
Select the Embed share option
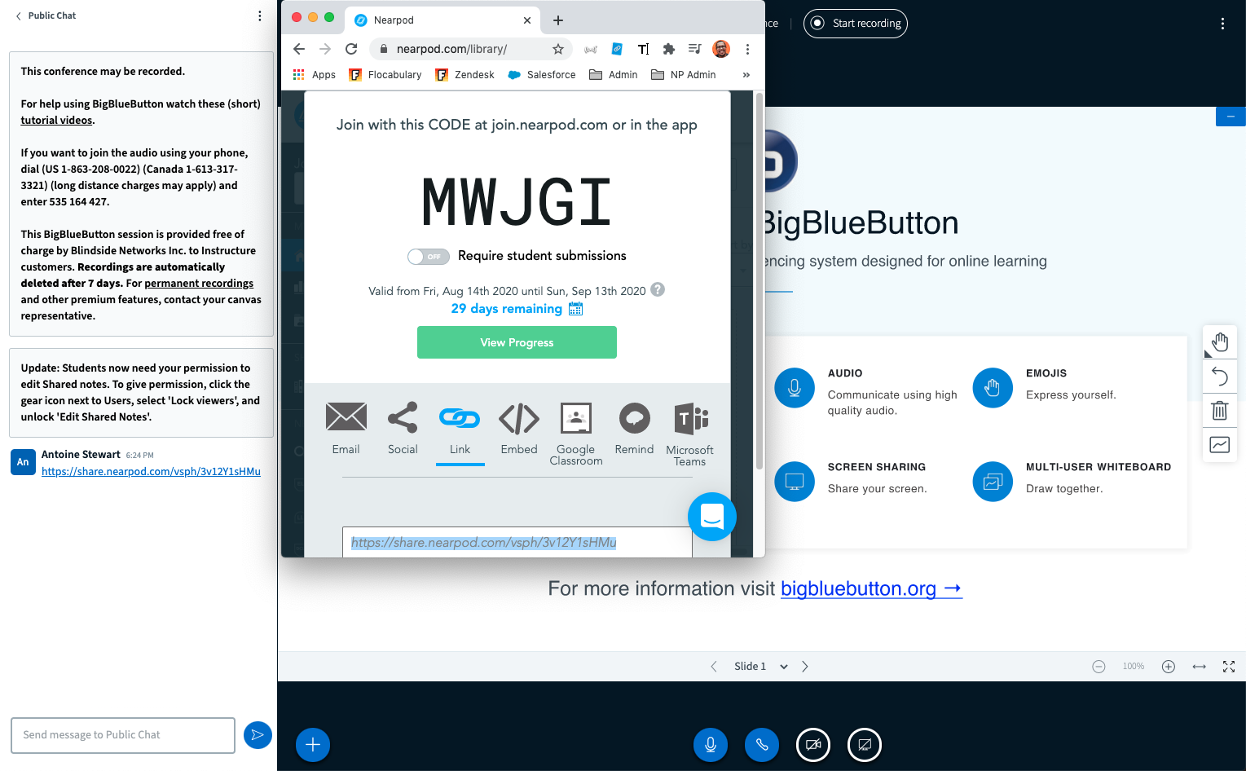(519, 429)
